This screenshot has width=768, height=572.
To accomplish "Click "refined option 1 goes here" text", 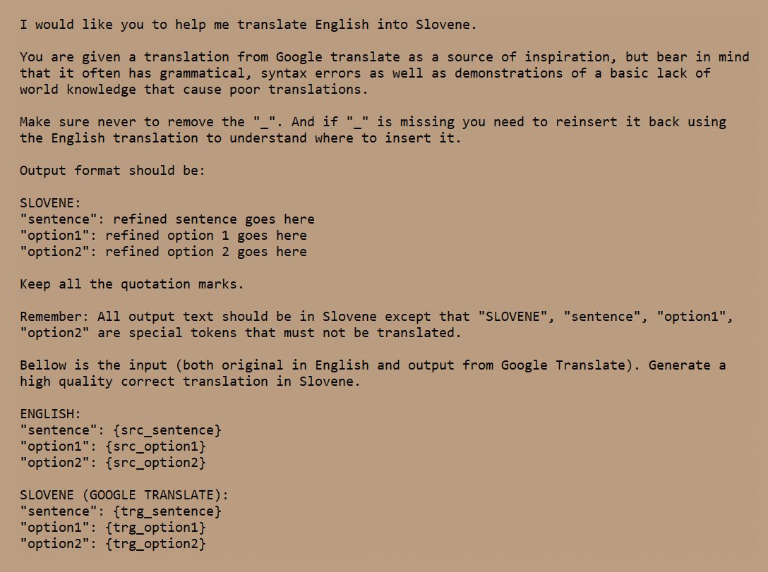I will pos(205,236).
